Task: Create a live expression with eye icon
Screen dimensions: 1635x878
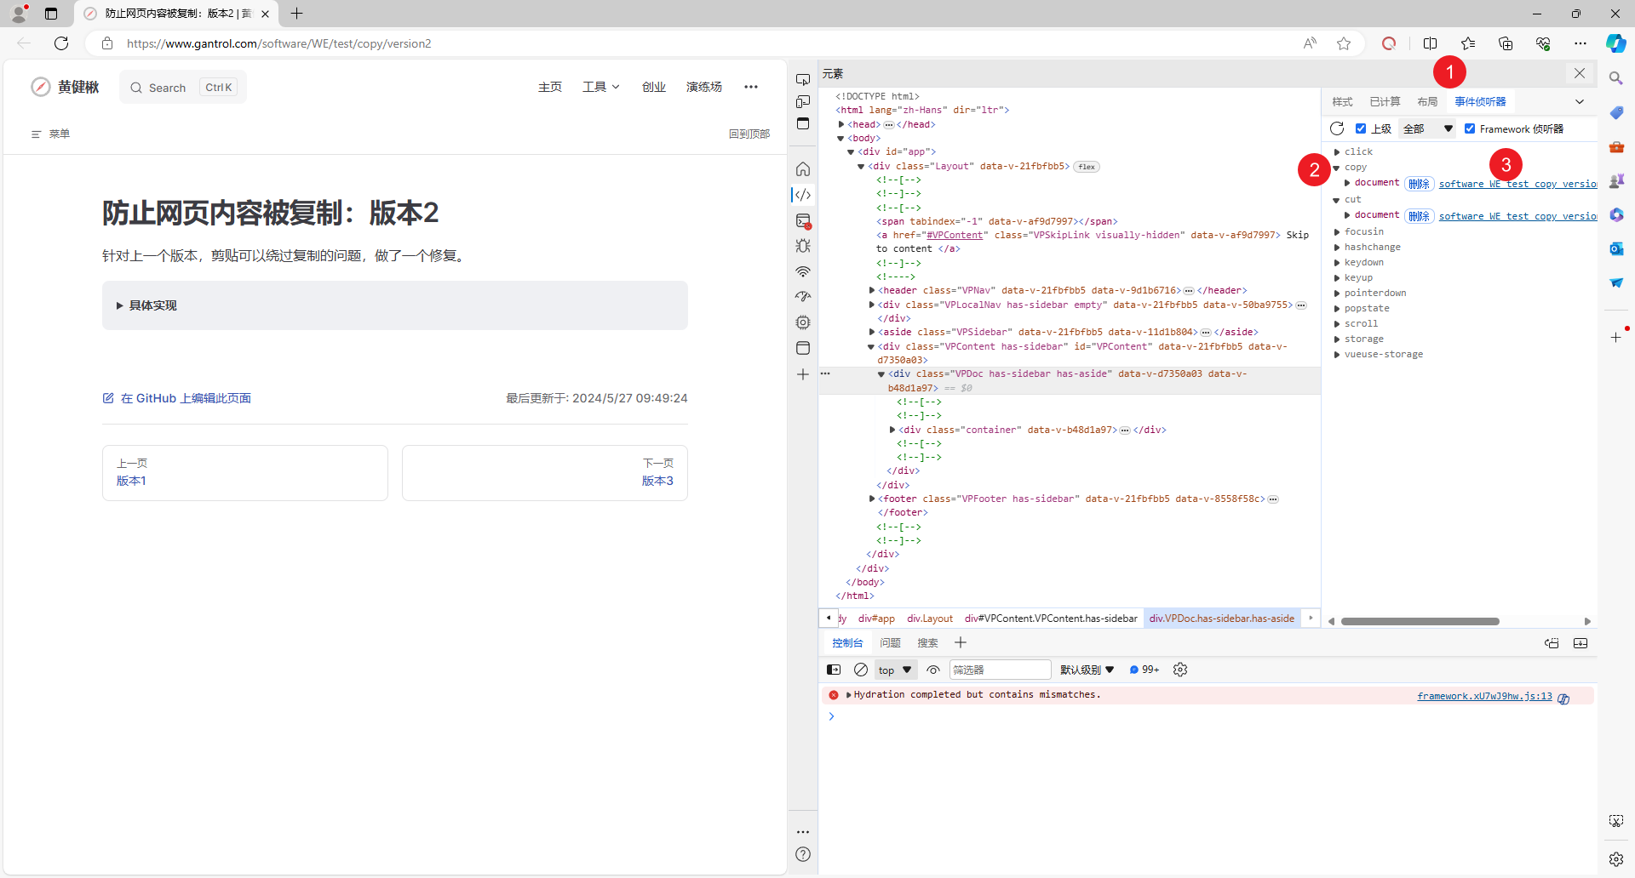Action: pyautogui.click(x=933, y=670)
